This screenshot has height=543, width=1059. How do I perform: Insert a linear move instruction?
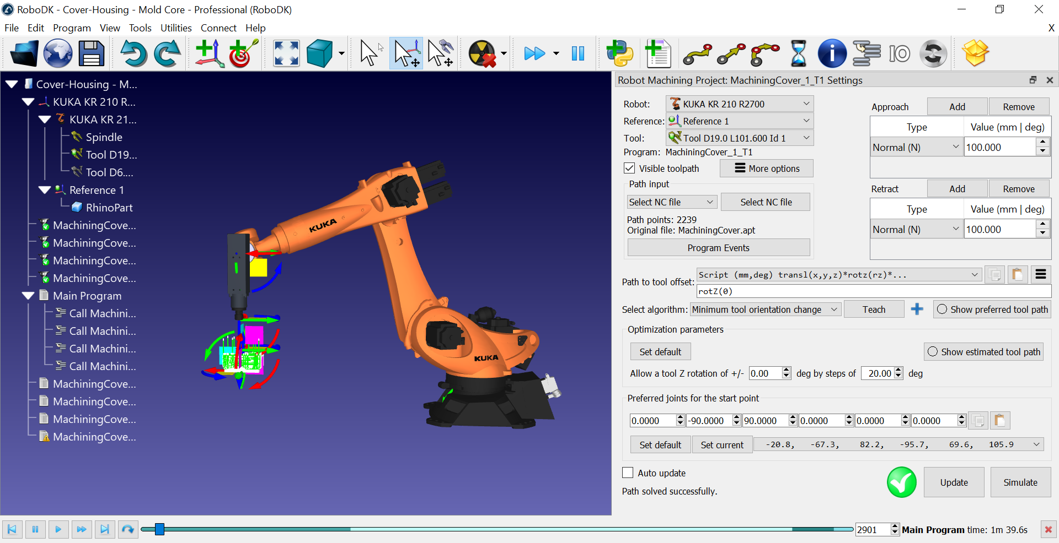tap(731, 53)
